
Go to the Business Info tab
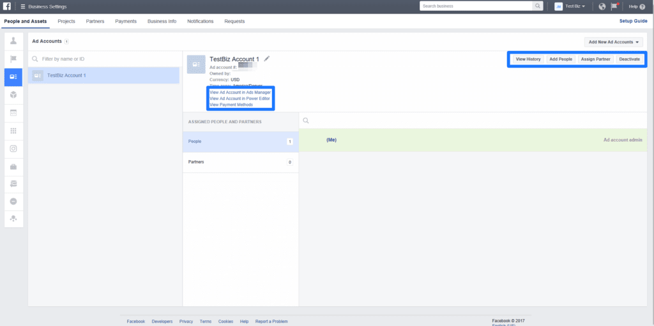162,21
